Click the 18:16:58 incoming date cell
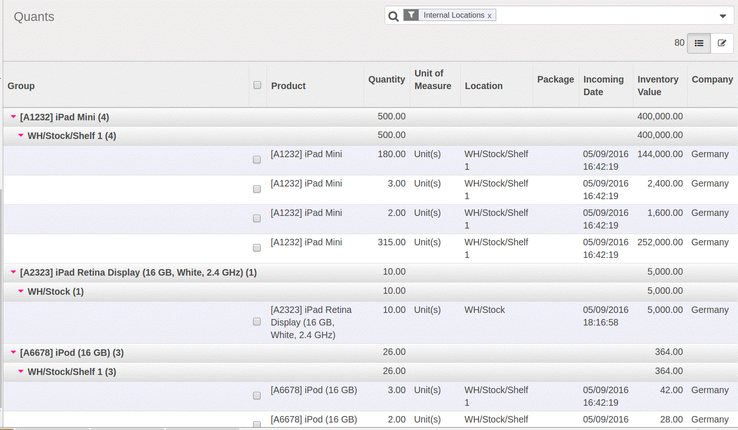 606,316
